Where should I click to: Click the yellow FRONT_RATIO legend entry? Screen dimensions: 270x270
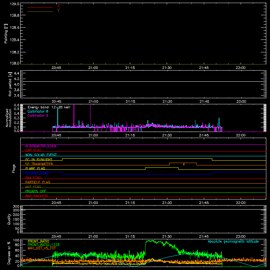click(38, 241)
